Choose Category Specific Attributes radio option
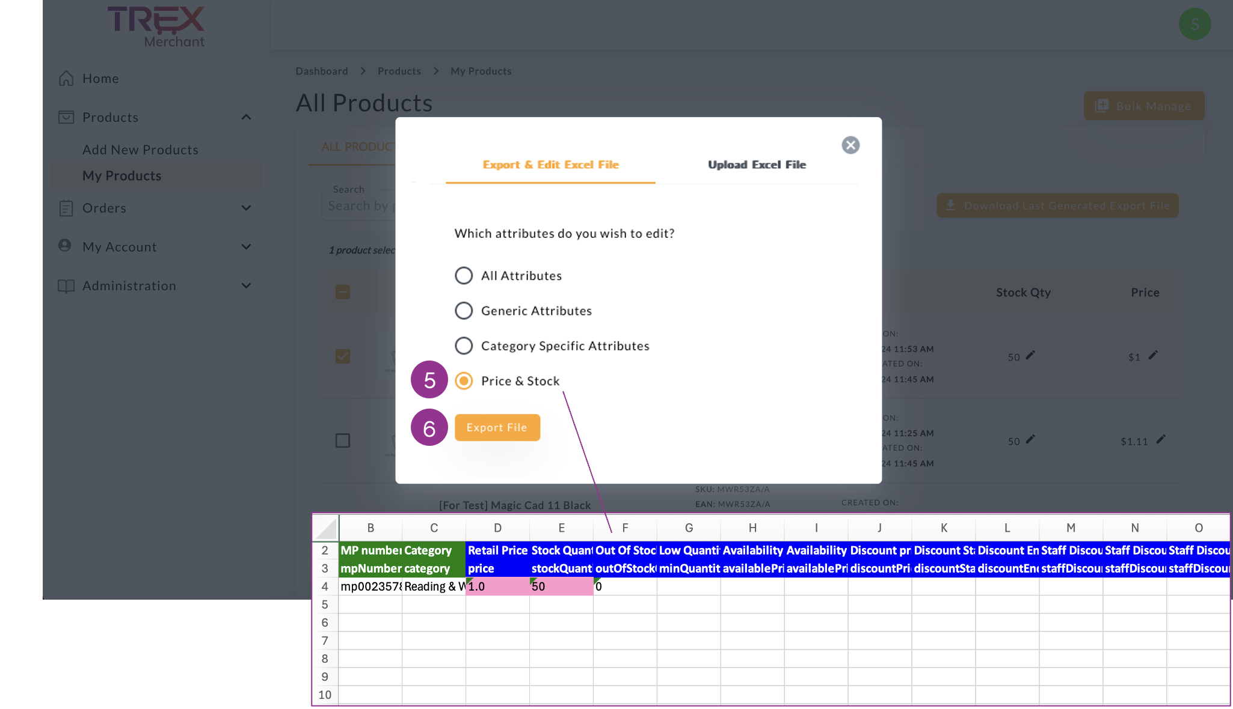 tap(464, 345)
